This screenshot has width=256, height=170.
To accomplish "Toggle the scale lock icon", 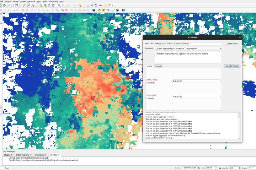I will coord(220,168).
